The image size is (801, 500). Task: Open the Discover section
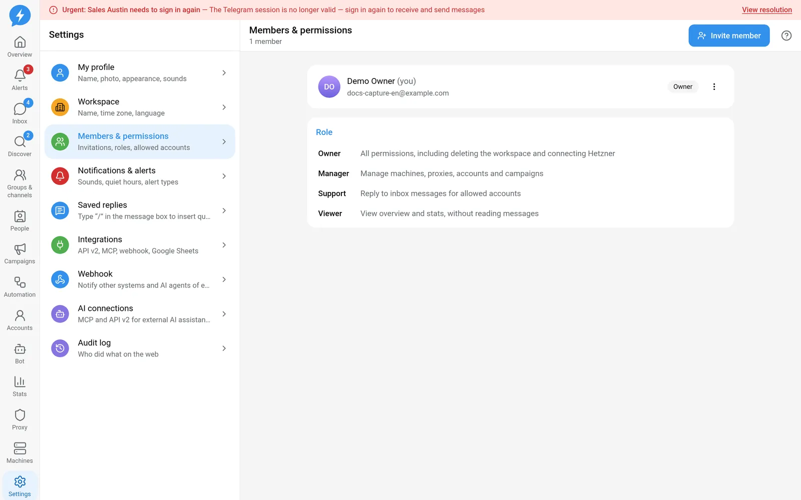pyautogui.click(x=20, y=146)
